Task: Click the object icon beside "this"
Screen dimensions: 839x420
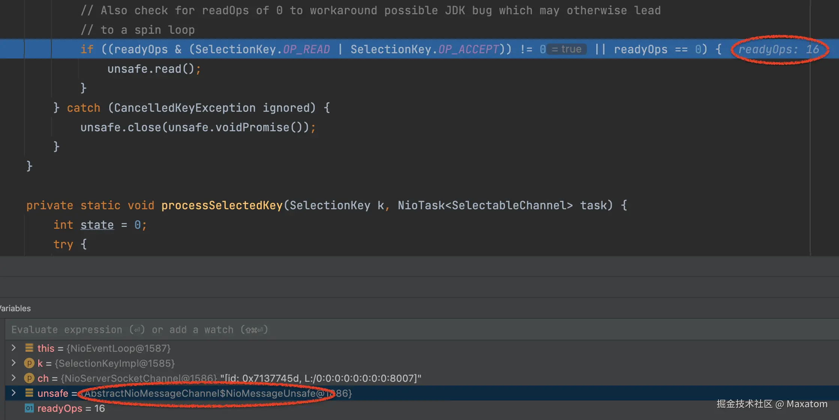Action: [x=29, y=348]
